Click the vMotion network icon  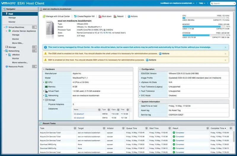9,55
